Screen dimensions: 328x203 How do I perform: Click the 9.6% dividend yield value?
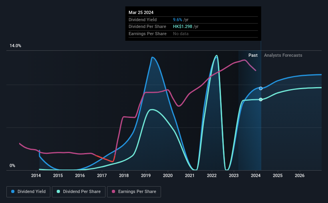177,20
